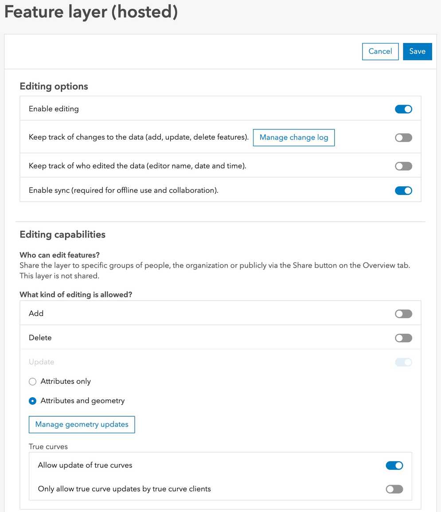Disable the Enable sync toggle

403,190
